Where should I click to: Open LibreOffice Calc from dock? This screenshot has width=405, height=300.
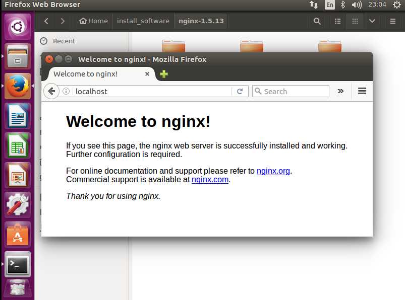coord(18,145)
